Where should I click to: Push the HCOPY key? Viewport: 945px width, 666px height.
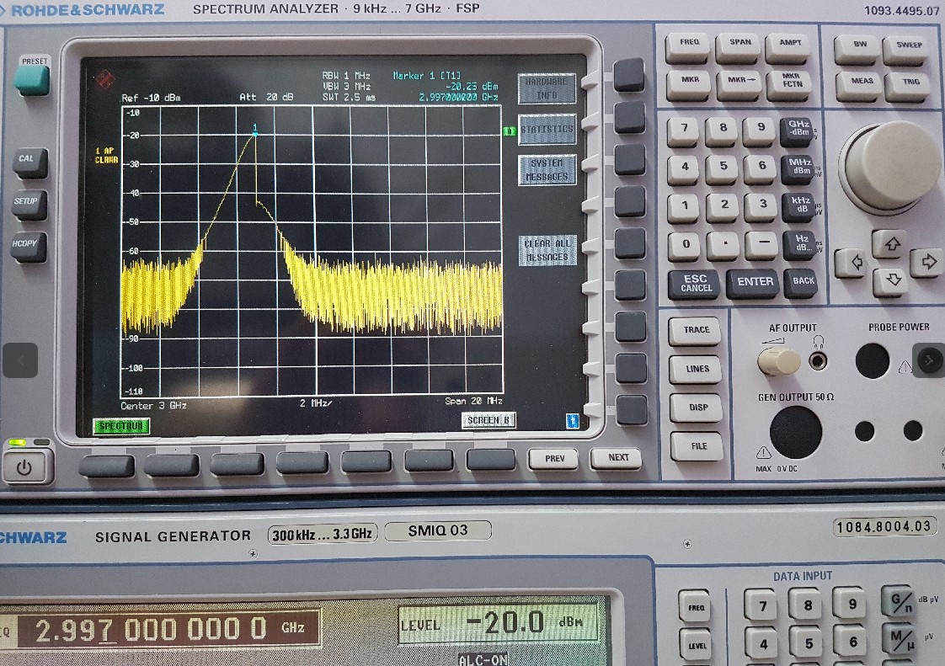(27, 247)
